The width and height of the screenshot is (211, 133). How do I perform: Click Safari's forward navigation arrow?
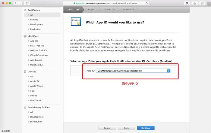click(x=20, y=3)
